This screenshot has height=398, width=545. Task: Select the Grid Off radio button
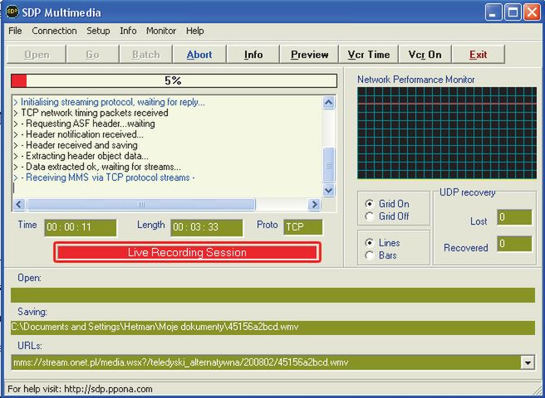(371, 216)
